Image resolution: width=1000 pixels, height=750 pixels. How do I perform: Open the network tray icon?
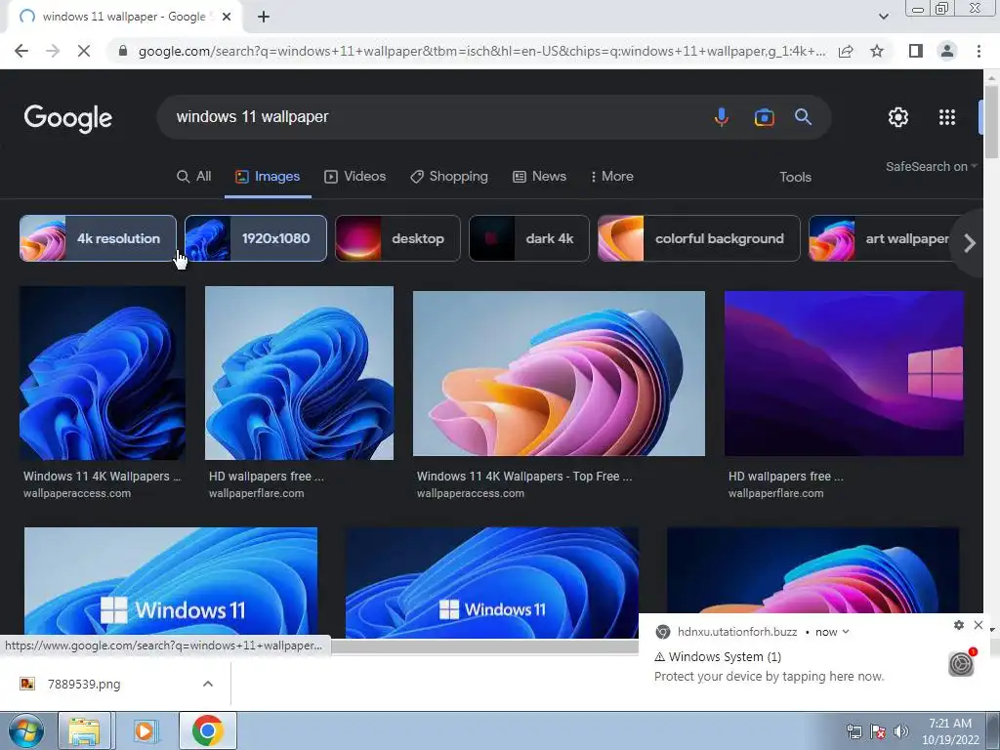pyautogui.click(x=854, y=731)
